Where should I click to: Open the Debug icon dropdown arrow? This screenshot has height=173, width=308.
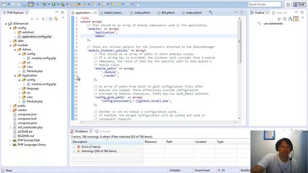pos(49,4)
